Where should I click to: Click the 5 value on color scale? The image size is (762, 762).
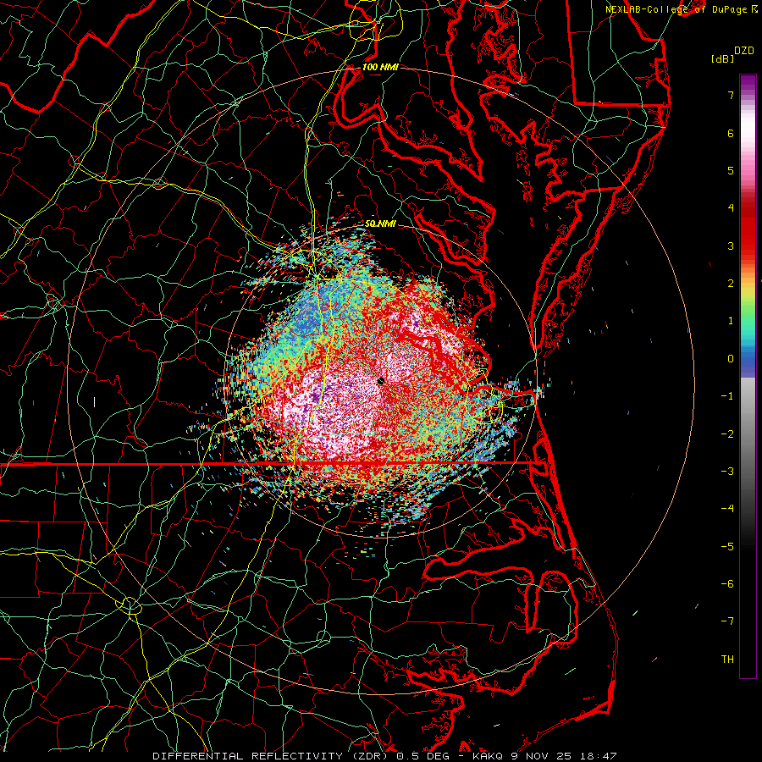coord(731,170)
